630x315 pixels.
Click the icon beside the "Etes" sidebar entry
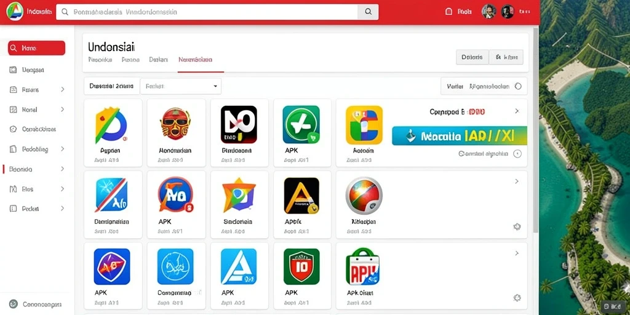pos(14,189)
